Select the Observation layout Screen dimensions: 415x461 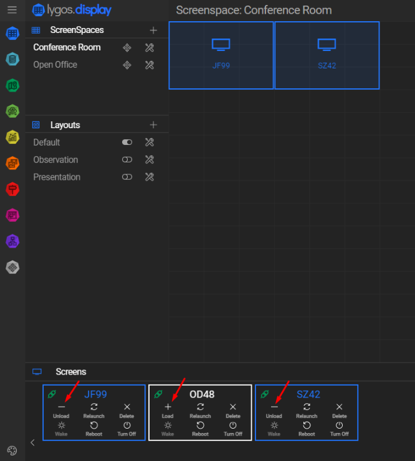[55, 160]
